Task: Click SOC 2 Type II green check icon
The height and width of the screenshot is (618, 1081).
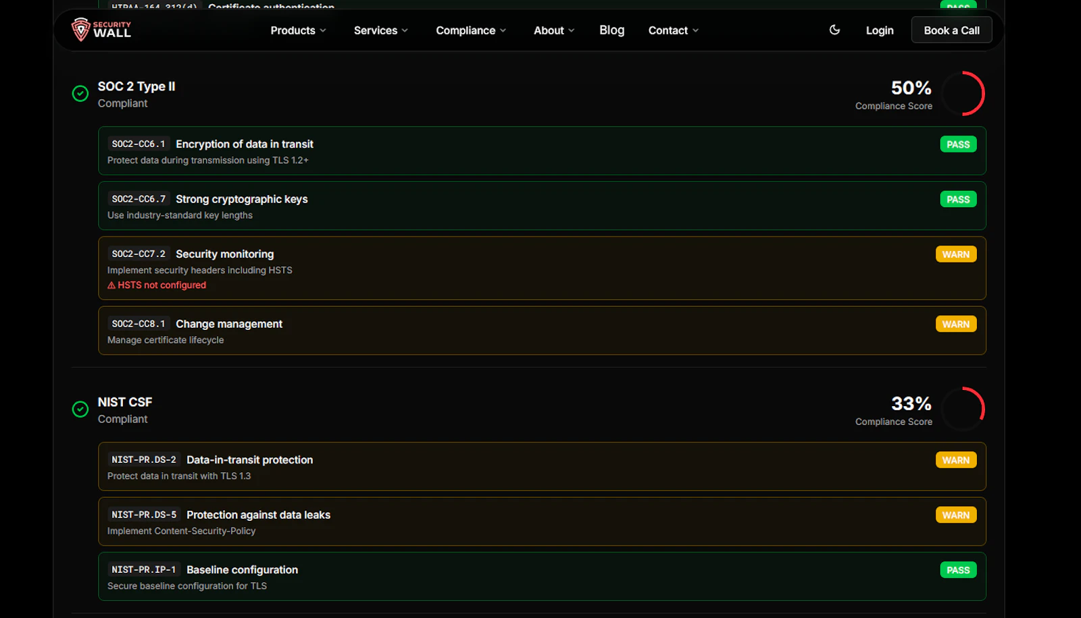Action: coord(80,94)
